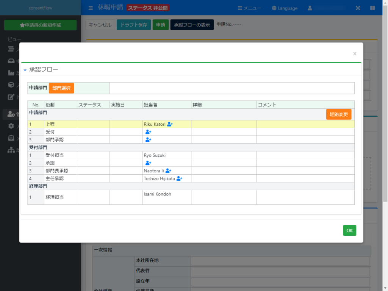The height and width of the screenshot is (291, 388).
Task: Click the 実施日 column header
Action: [x=126, y=105]
